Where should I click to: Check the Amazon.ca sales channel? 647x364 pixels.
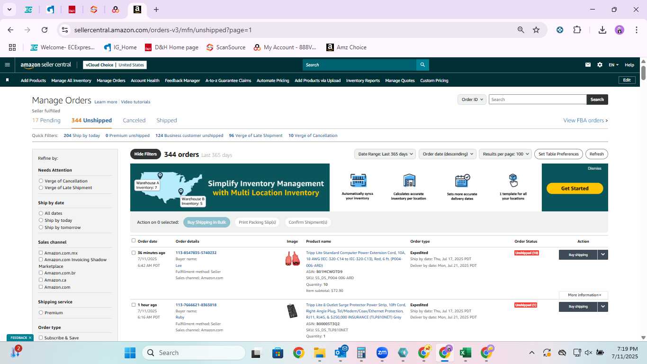point(41,280)
